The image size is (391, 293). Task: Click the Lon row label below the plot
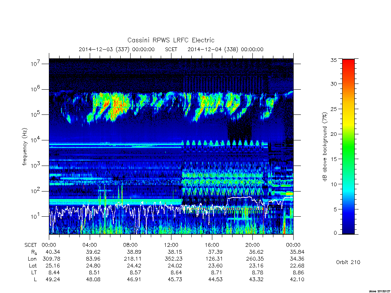[x=32, y=259]
